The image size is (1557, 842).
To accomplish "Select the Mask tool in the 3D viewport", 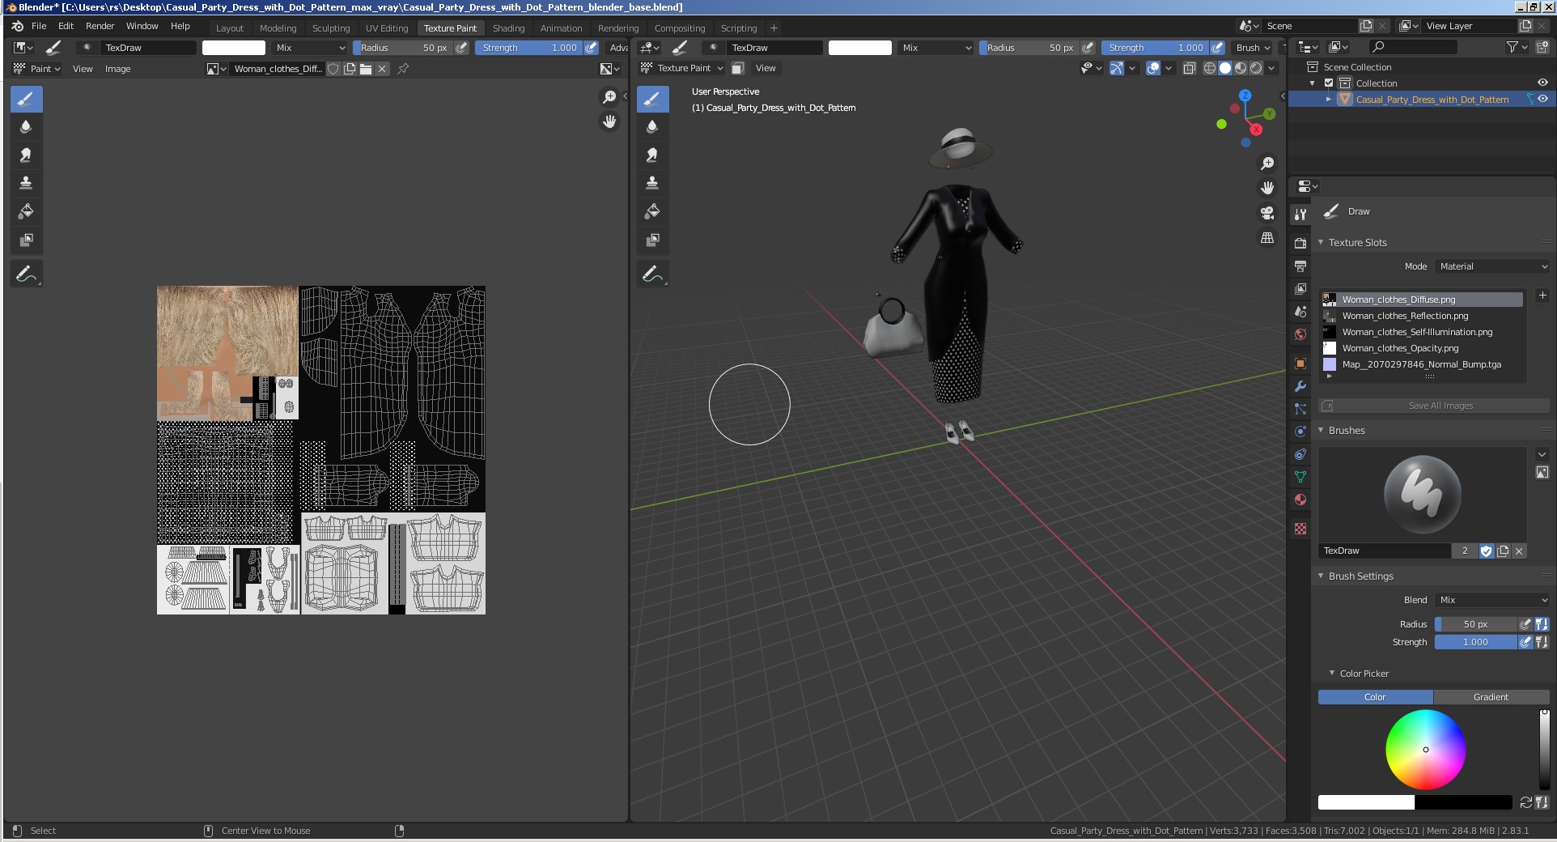I will tap(652, 240).
